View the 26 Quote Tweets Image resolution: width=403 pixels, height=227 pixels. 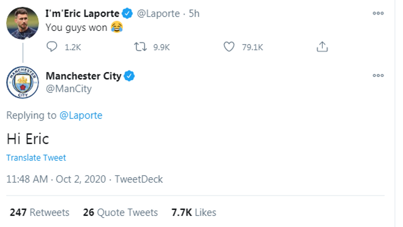coord(120,212)
